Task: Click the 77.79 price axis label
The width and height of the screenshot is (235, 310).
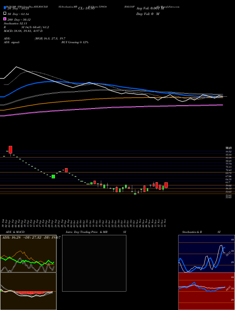Action: pos(228,164)
